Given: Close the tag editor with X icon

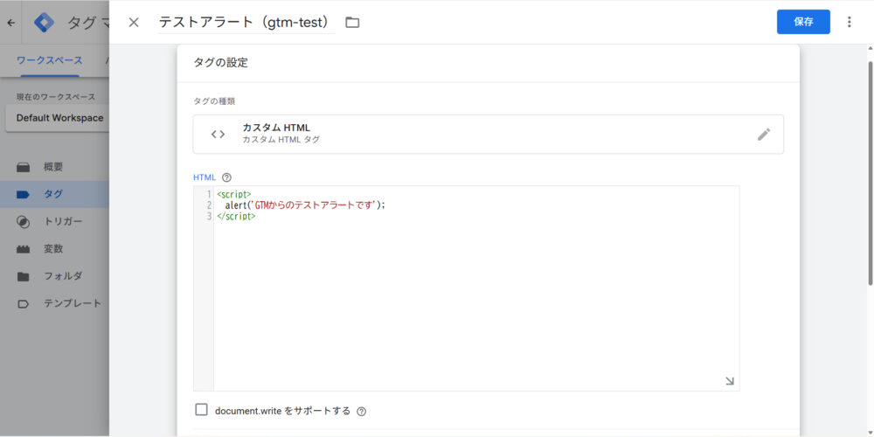Looking at the screenshot, I should (134, 22).
